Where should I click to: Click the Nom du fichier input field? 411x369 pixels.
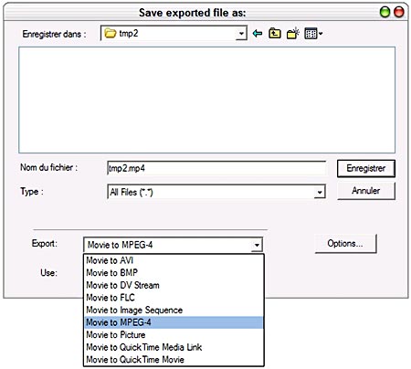point(216,168)
